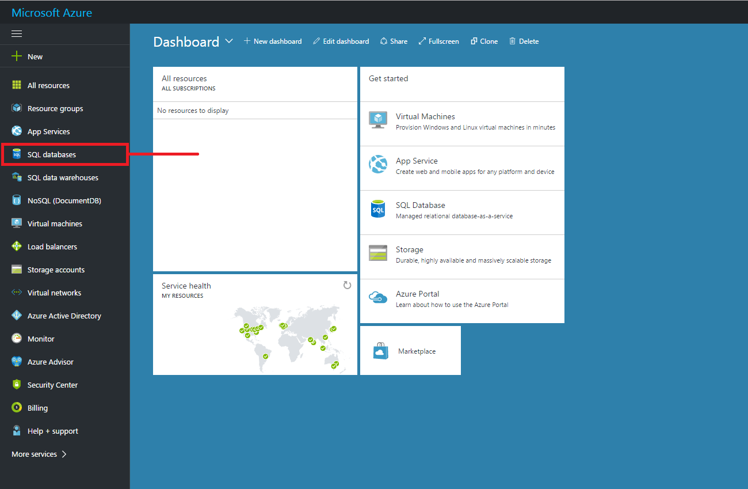Click the green plus icon beside New
Screen dimensions: 748x489
click(17, 56)
